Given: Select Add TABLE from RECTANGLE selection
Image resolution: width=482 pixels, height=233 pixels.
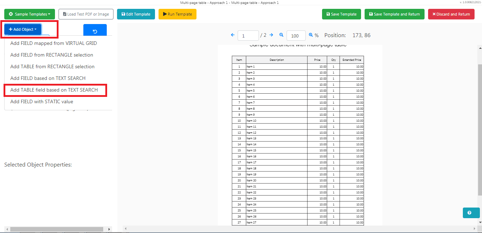Looking at the screenshot, I should pos(52,66).
